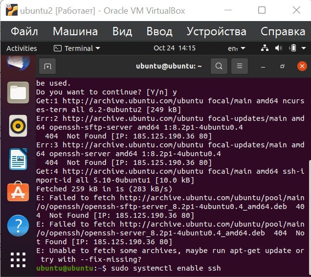This screenshot has width=311, height=277.
Task: Open Ubuntu Software from the dock
Action: (x=18, y=192)
